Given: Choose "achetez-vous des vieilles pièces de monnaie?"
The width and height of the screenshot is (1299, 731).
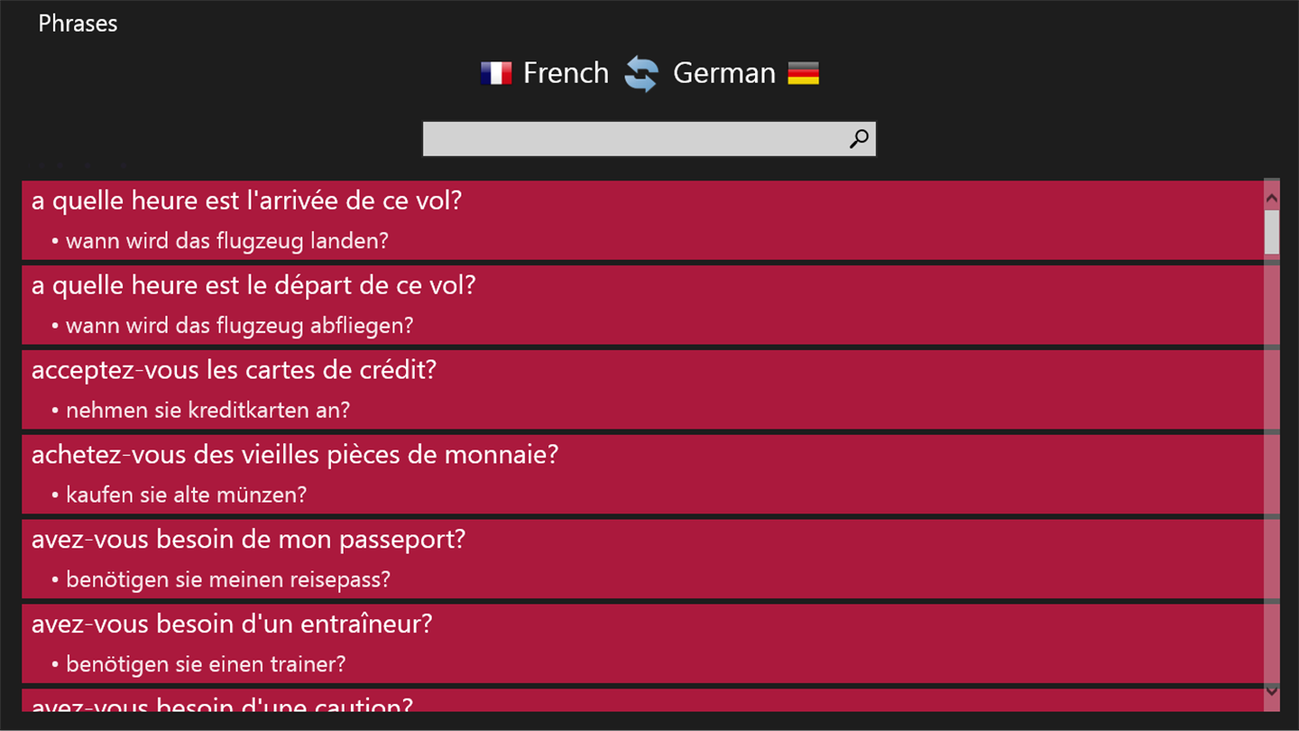Looking at the screenshot, I should pos(295,455).
